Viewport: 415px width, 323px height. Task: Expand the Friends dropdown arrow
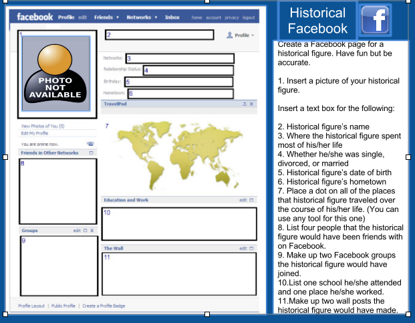[118, 17]
